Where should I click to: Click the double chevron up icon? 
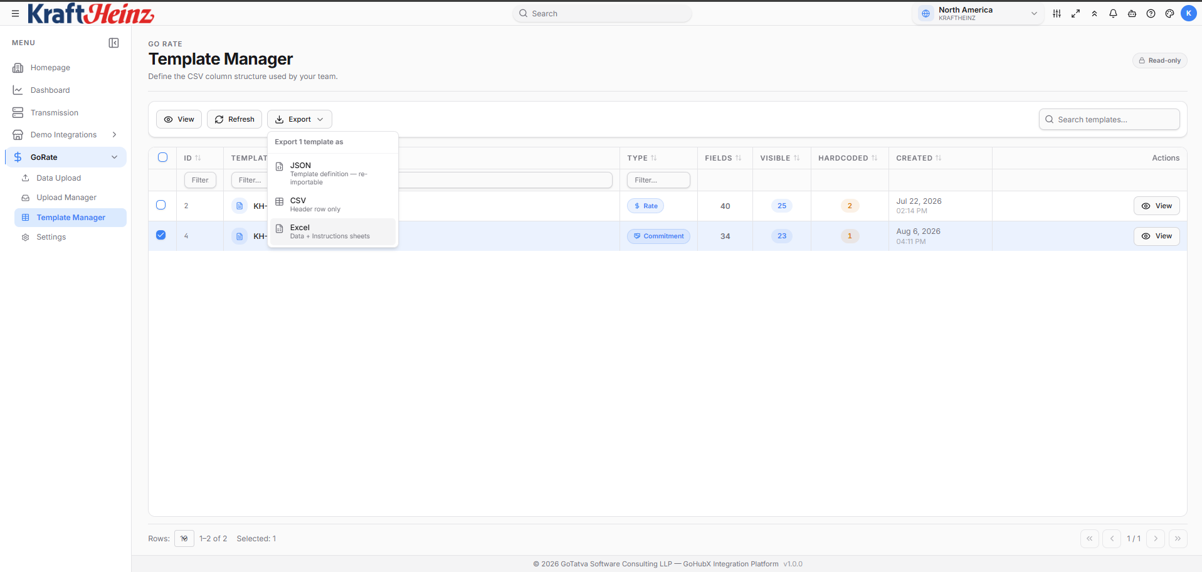1094,13
